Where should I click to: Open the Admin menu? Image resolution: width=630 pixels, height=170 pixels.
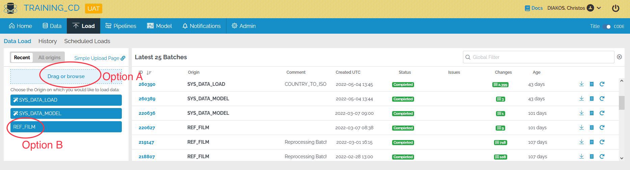click(244, 26)
